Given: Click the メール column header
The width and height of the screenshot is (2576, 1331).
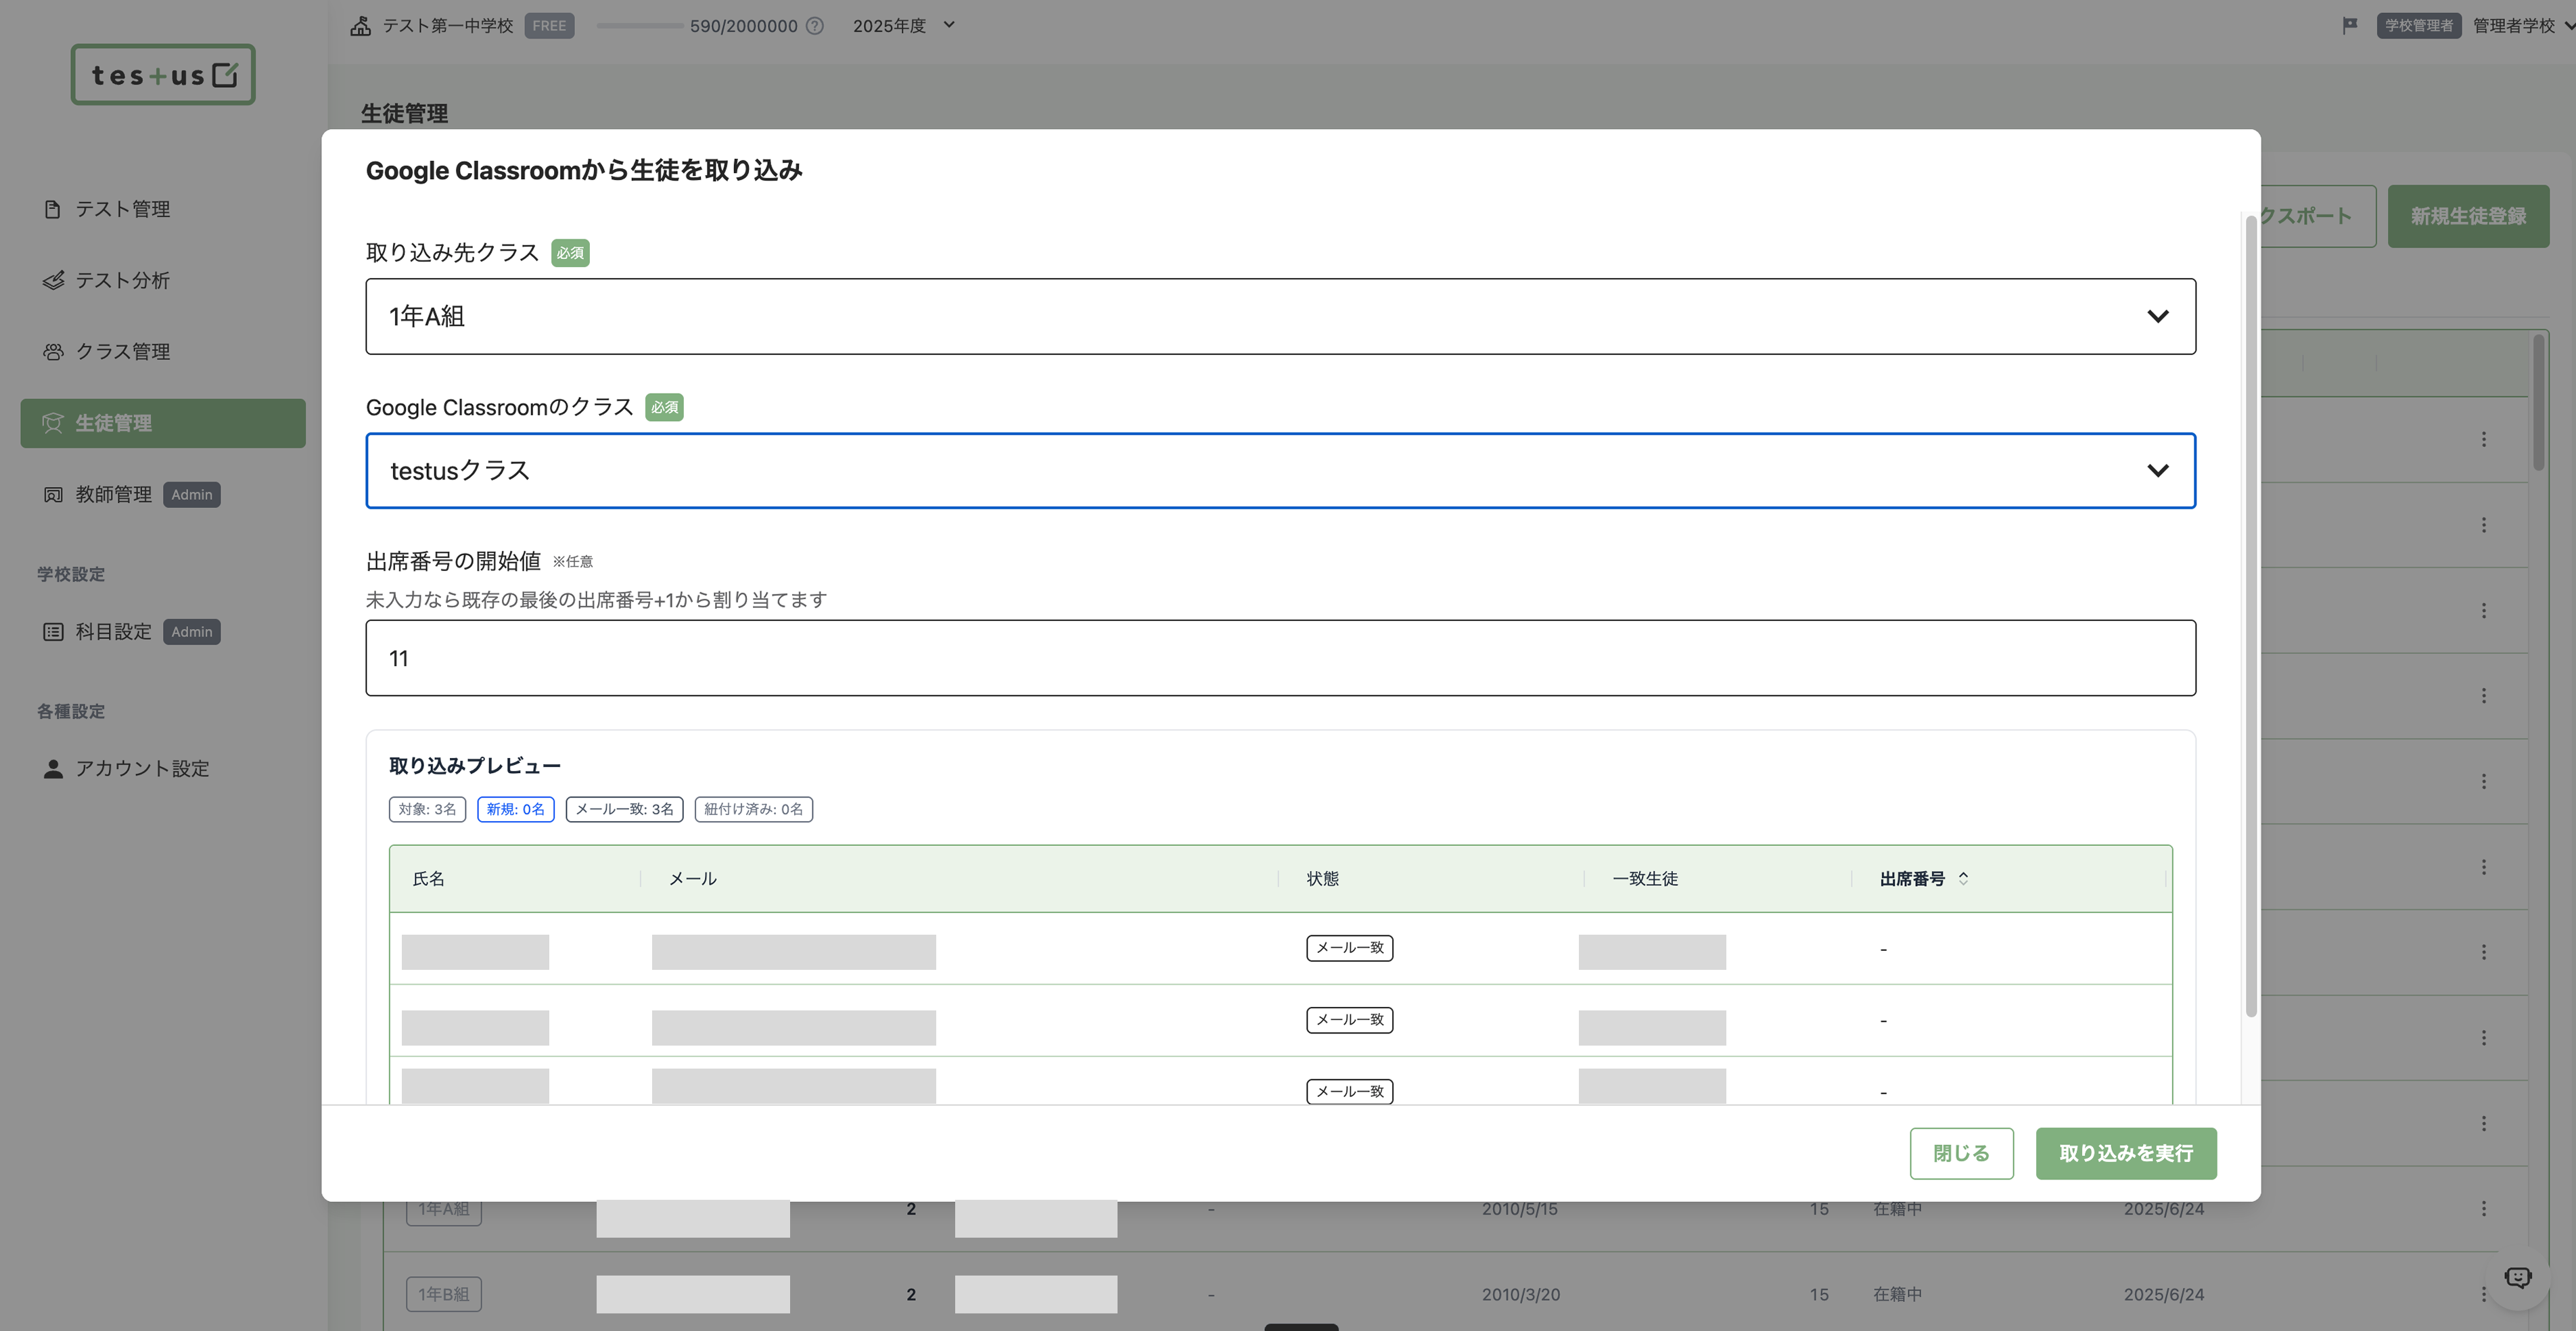Looking at the screenshot, I should [x=693, y=879].
